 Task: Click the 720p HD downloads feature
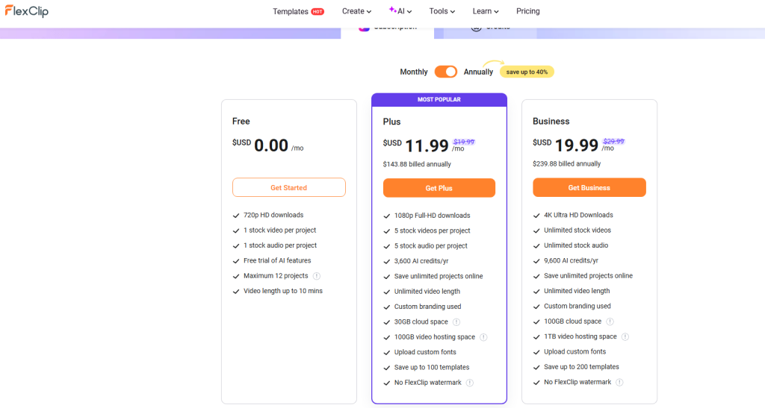click(273, 215)
